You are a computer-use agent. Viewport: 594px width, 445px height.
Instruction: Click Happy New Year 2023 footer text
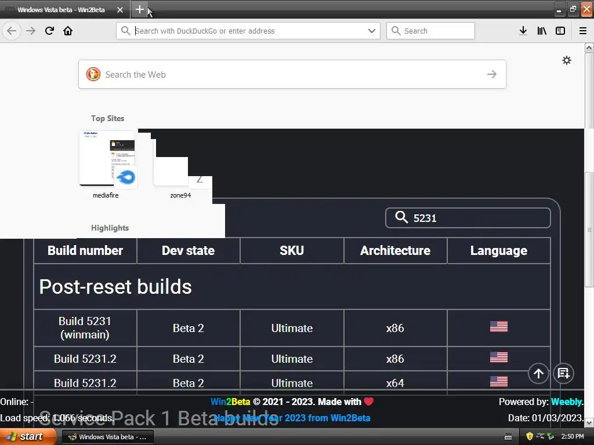click(x=292, y=418)
